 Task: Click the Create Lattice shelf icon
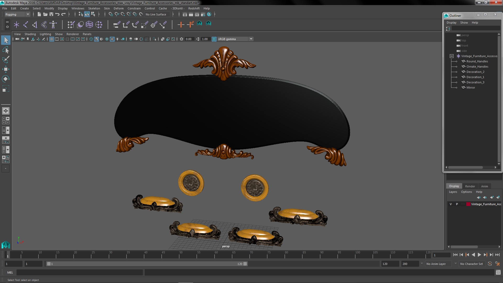[89, 25]
